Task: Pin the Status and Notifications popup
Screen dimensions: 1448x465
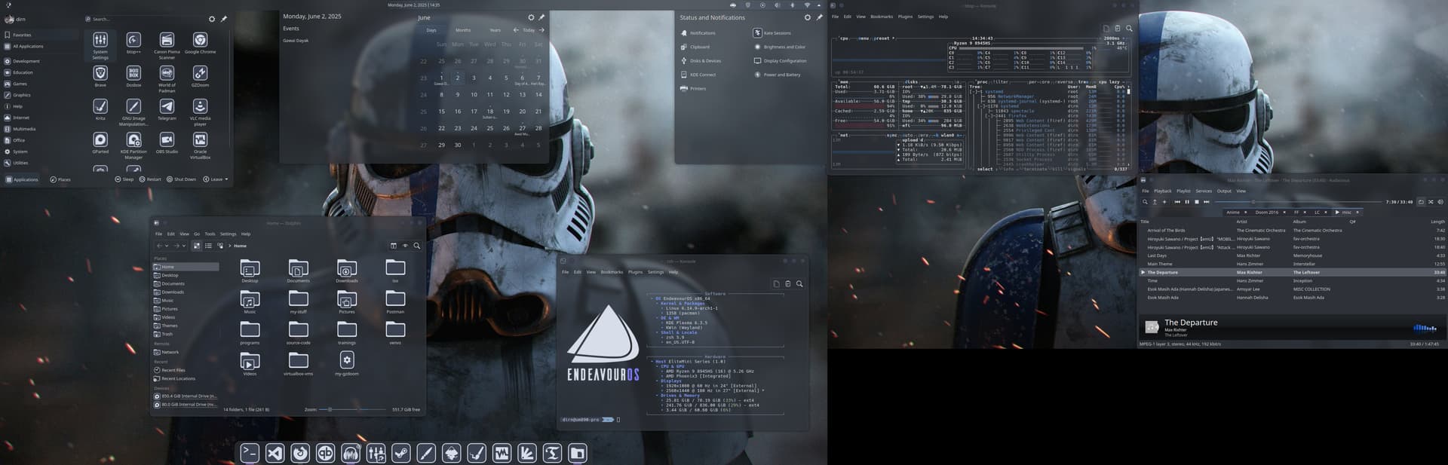Action: [819, 17]
